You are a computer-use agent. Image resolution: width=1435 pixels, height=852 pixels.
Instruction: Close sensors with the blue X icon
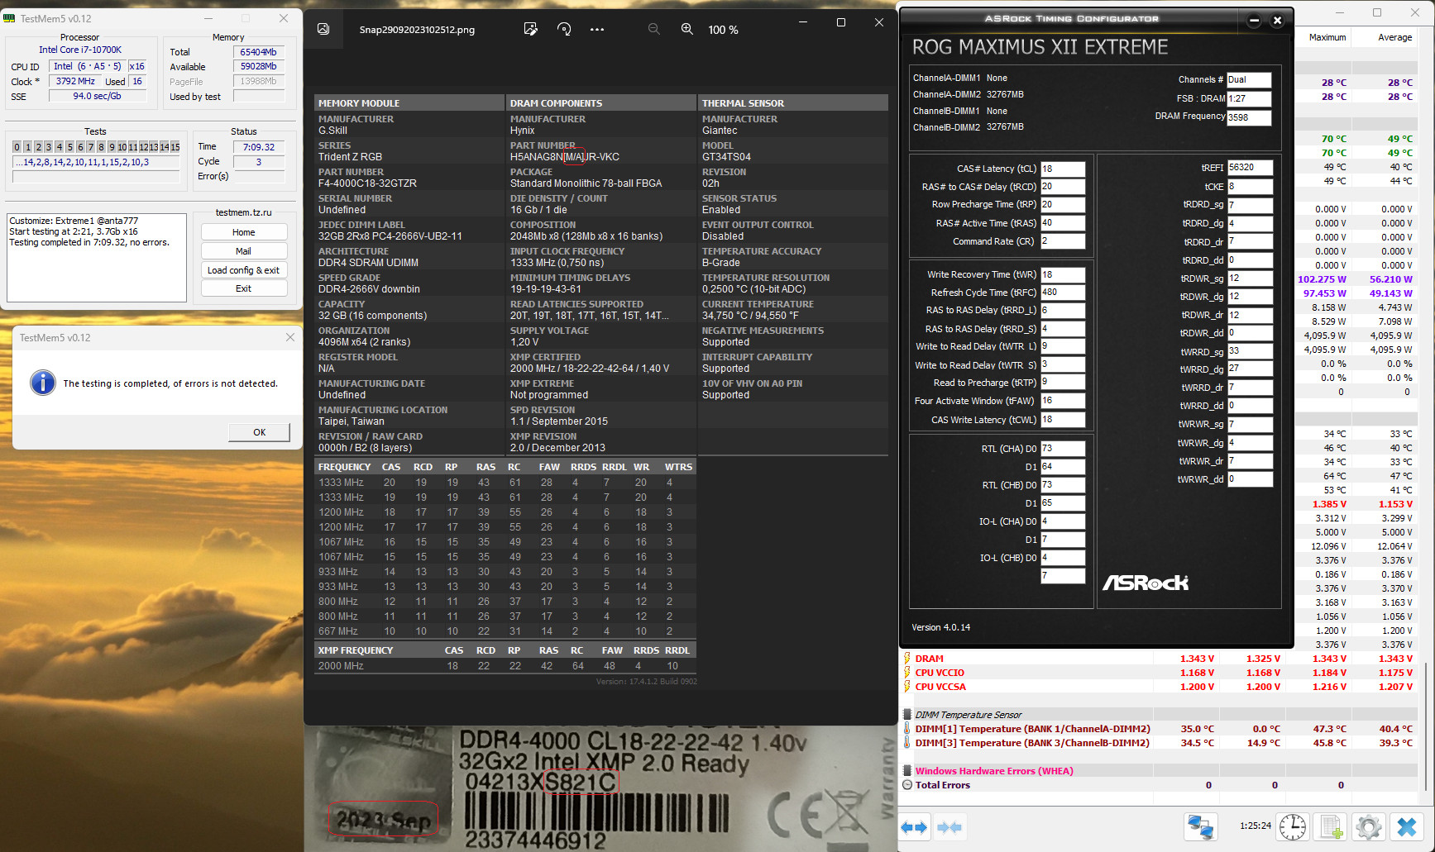pos(1407,826)
